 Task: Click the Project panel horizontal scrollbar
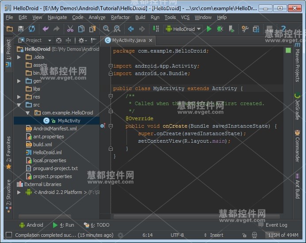[45, 216]
